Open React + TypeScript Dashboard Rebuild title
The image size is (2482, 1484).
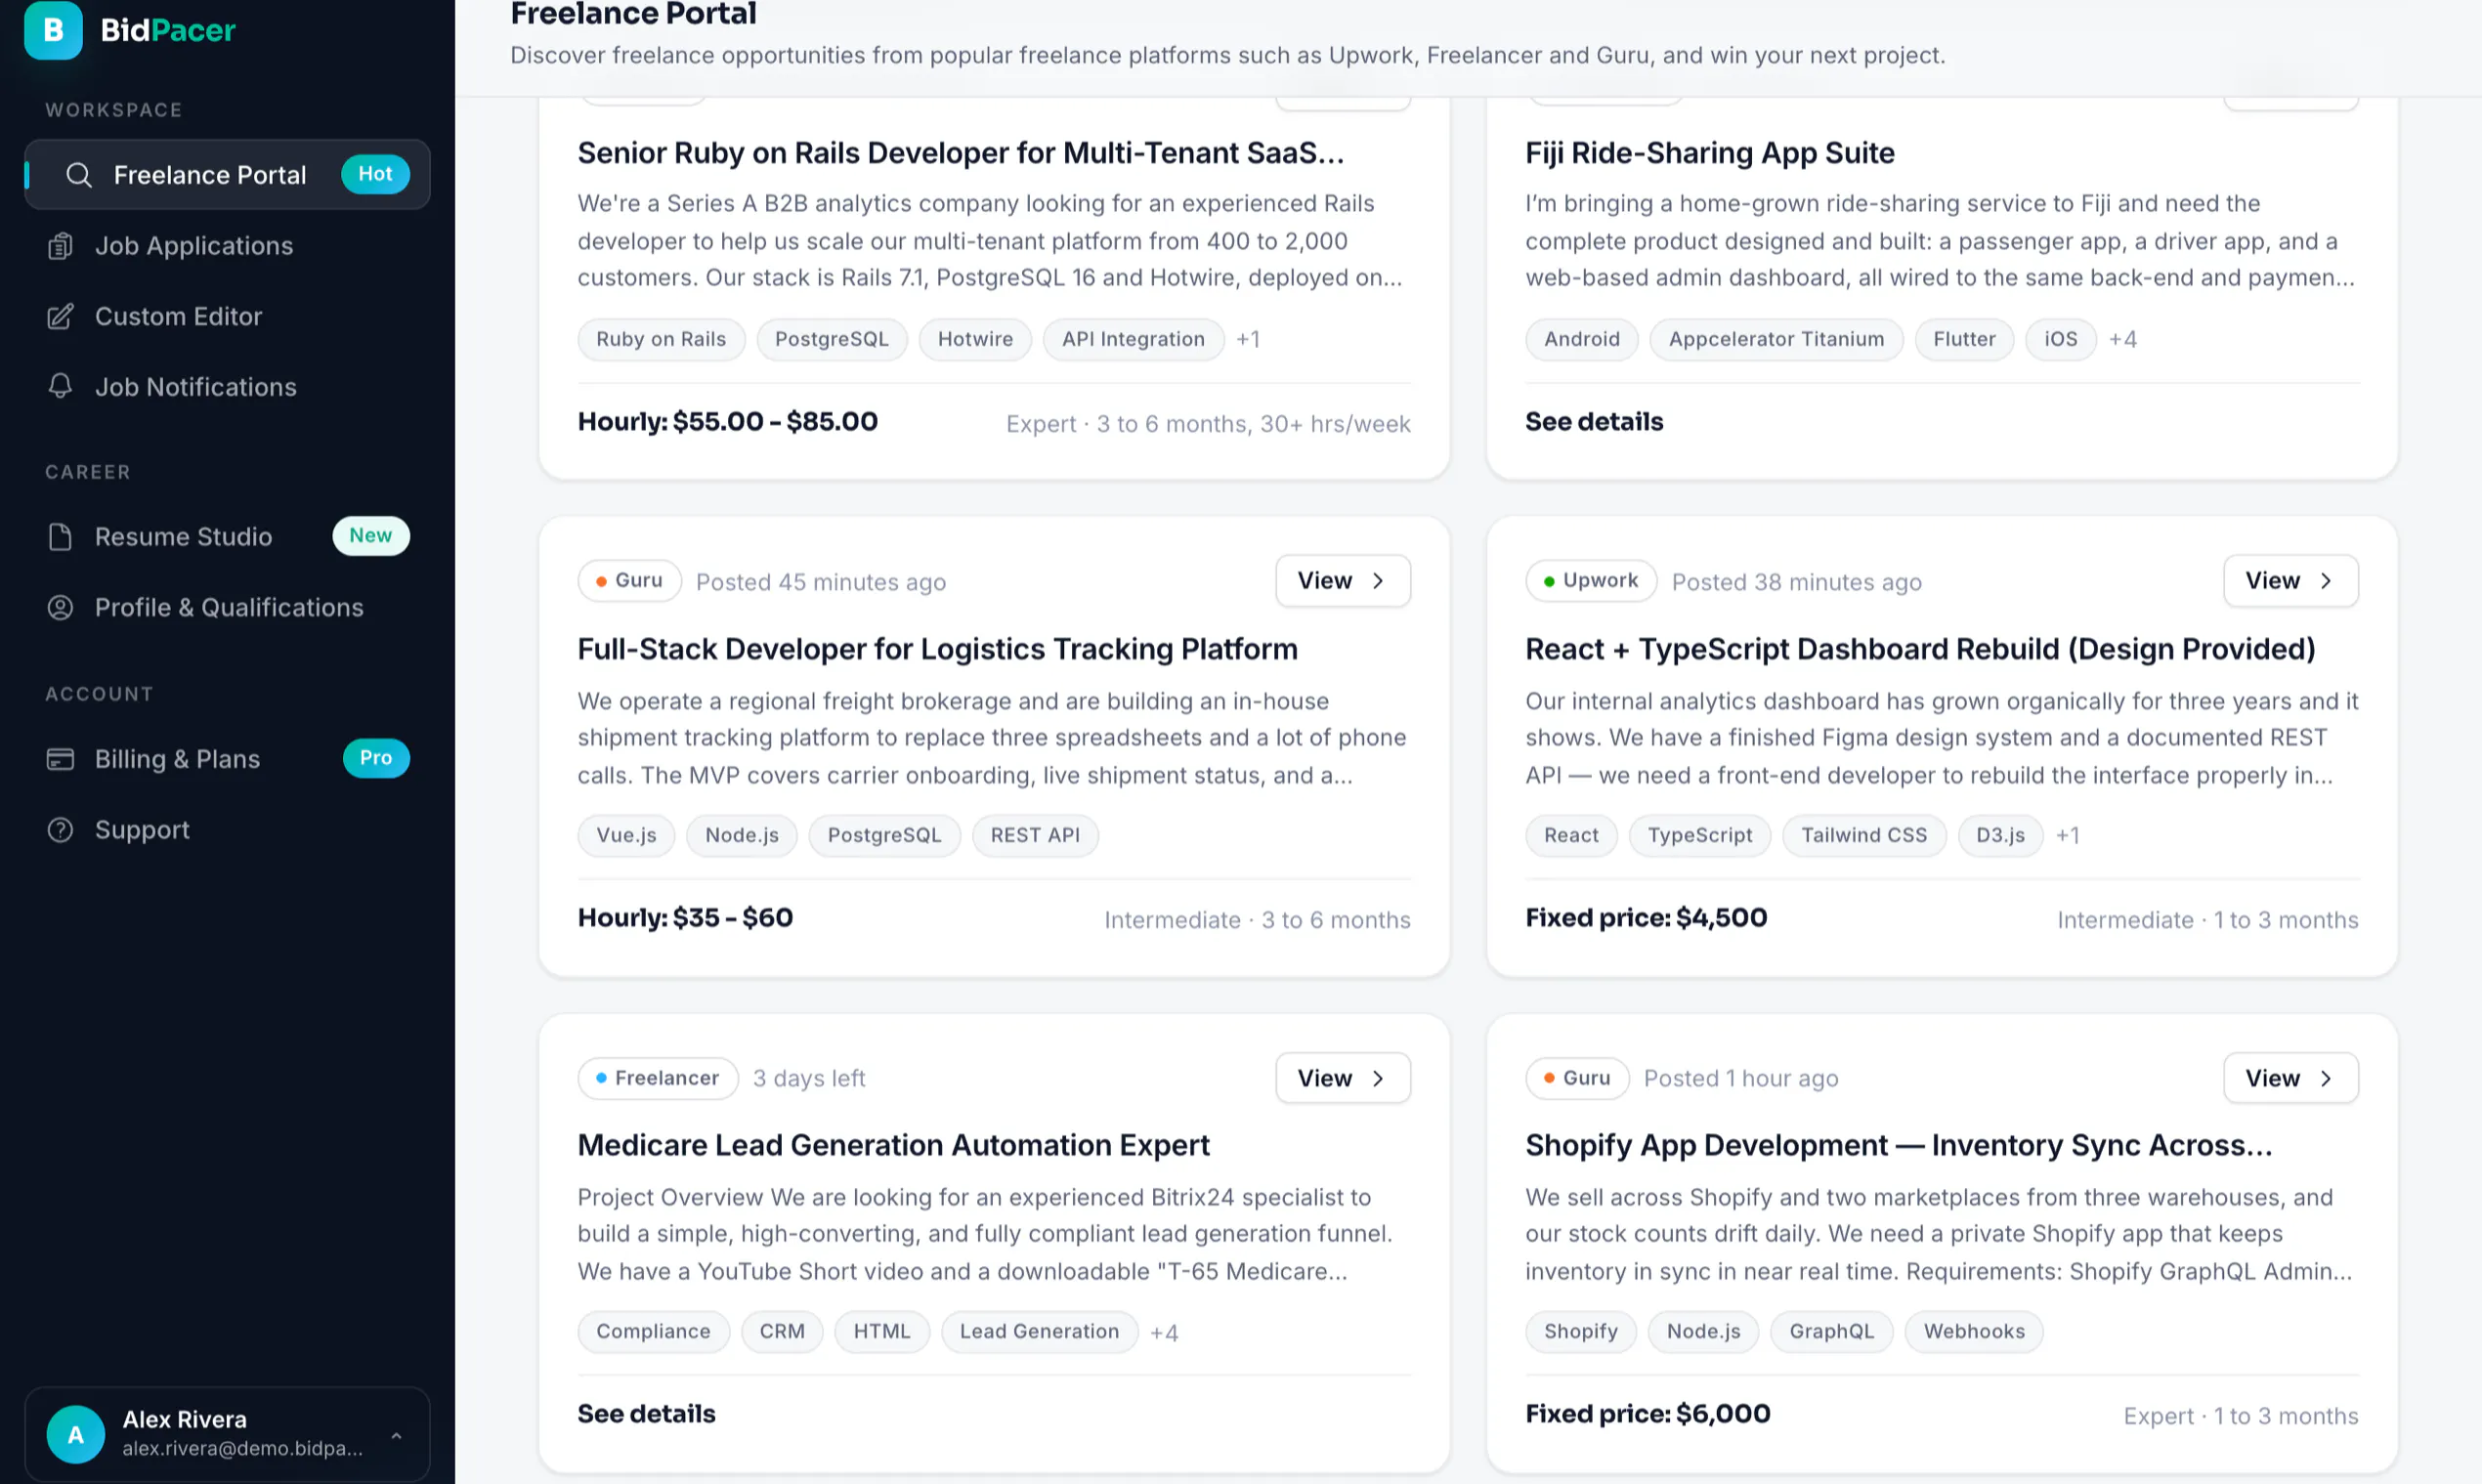[x=1920, y=650]
